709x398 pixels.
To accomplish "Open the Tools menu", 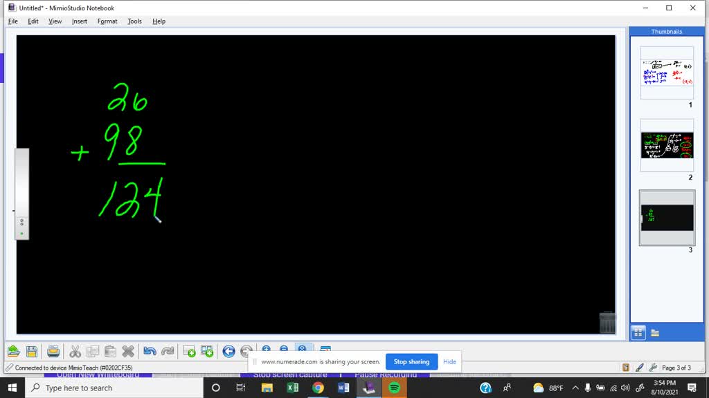I will point(134,21).
